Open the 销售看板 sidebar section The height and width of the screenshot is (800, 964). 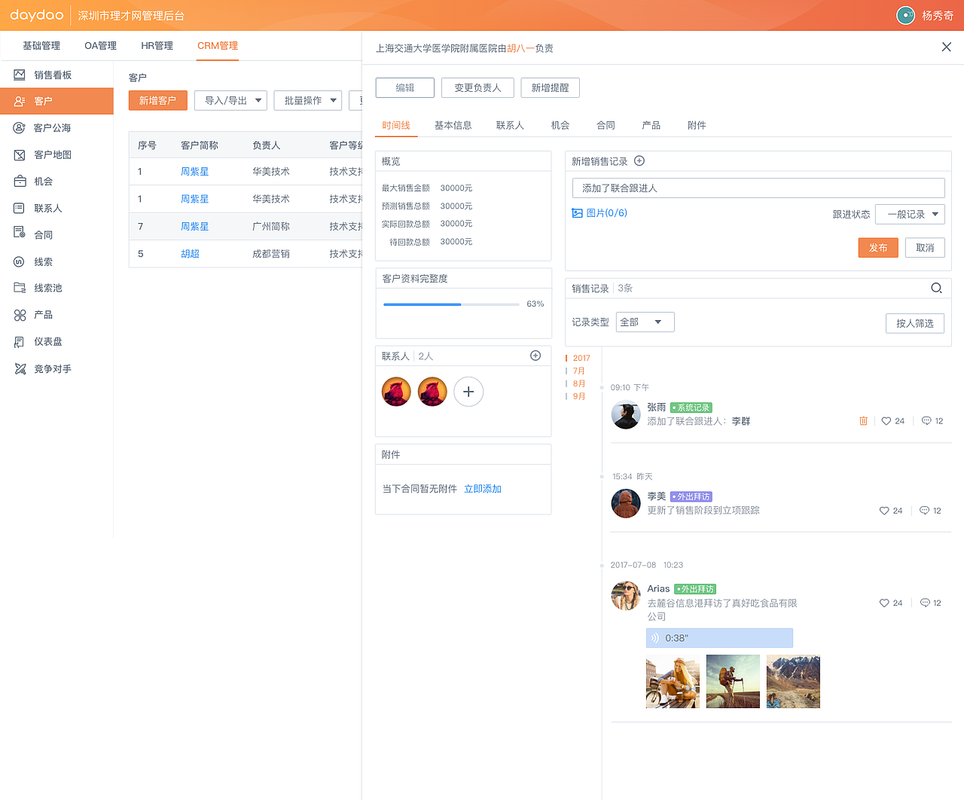click(47, 74)
